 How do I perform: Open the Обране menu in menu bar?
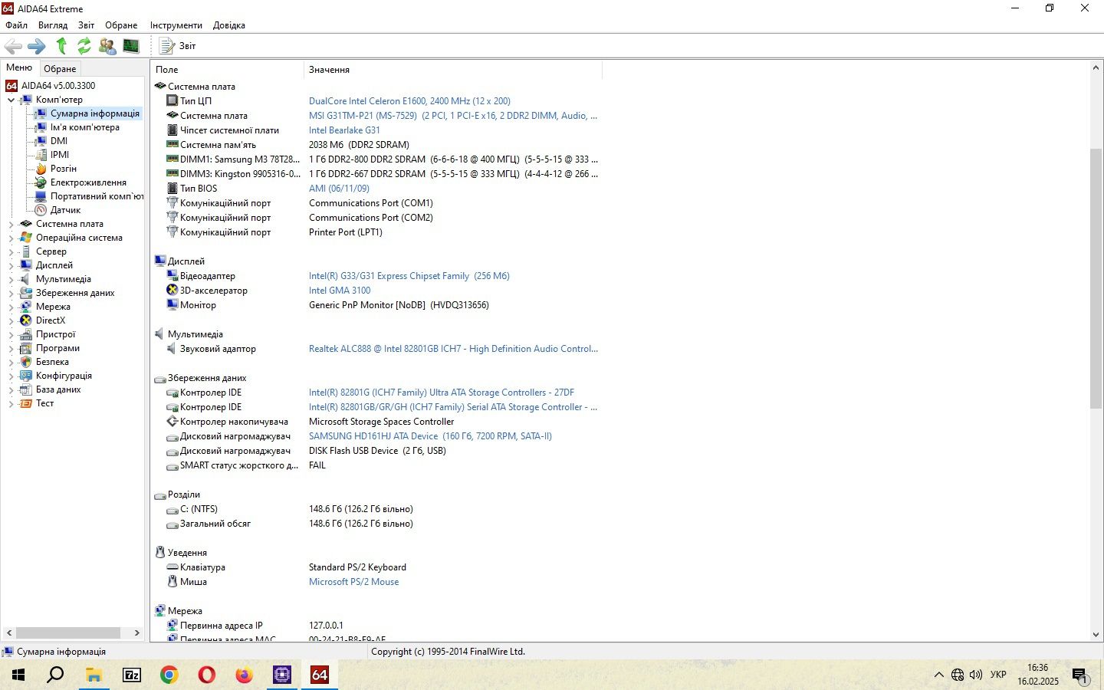121,25
